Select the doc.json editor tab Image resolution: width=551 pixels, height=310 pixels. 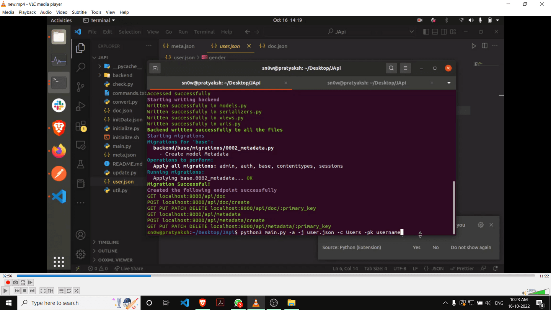273,46
